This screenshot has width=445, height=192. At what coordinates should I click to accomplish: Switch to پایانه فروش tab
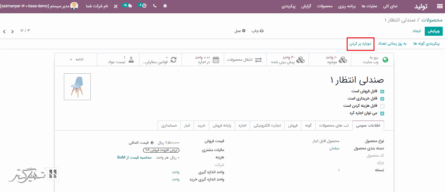coord(222,126)
